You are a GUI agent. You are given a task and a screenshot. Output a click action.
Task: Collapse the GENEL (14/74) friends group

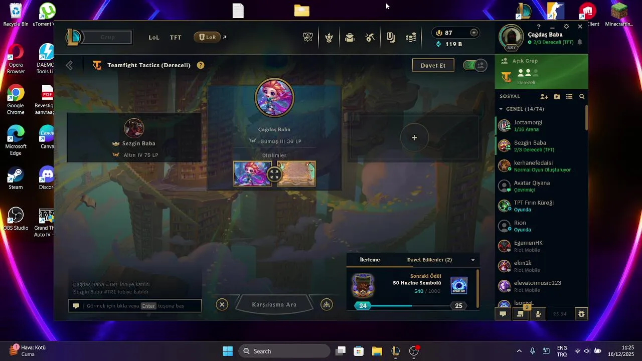tap(501, 109)
